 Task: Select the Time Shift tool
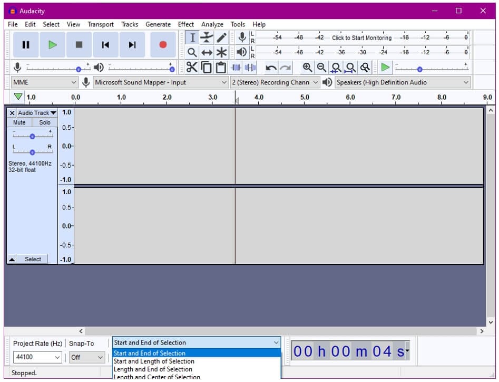tap(207, 52)
